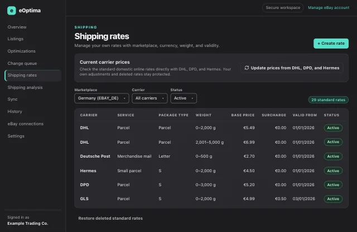This screenshot has width=357, height=232.
Task: Click Active status of Hermes row
Action: [x=333, y=171]
